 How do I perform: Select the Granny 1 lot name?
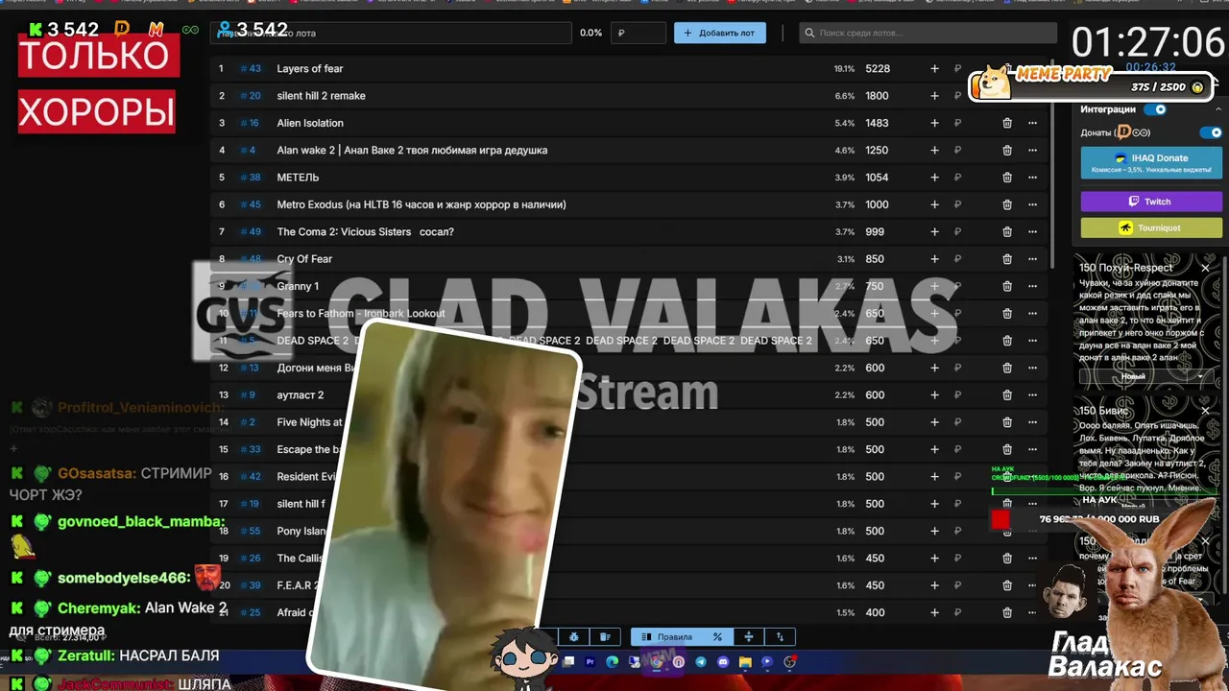[298, 286]
